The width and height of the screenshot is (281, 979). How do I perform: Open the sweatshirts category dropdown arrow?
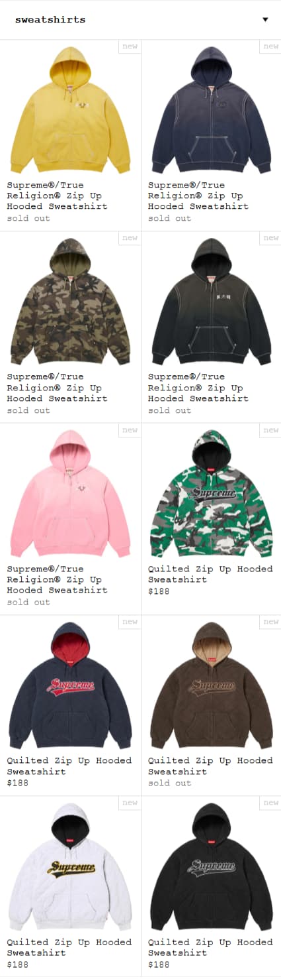(x=265, y=19)
